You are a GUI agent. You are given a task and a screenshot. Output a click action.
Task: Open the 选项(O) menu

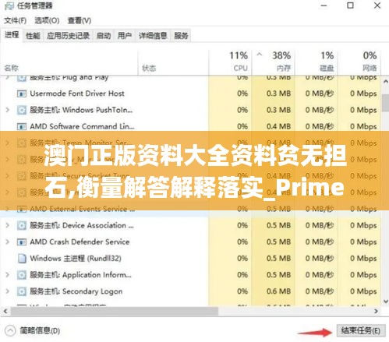click(x=47, y=20)
